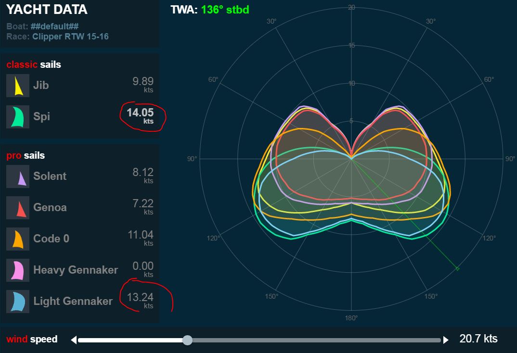Click the wind speed label

[x=32, y=339]
